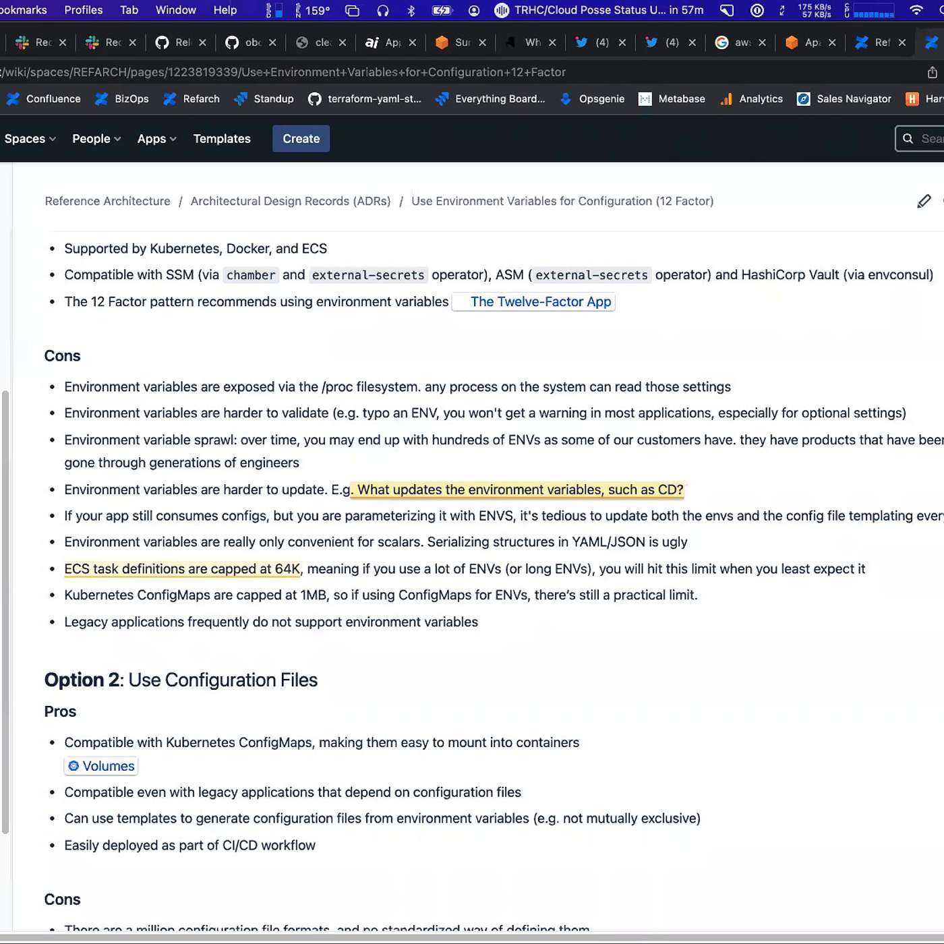Click the Templates navigation item

[222, 139]
